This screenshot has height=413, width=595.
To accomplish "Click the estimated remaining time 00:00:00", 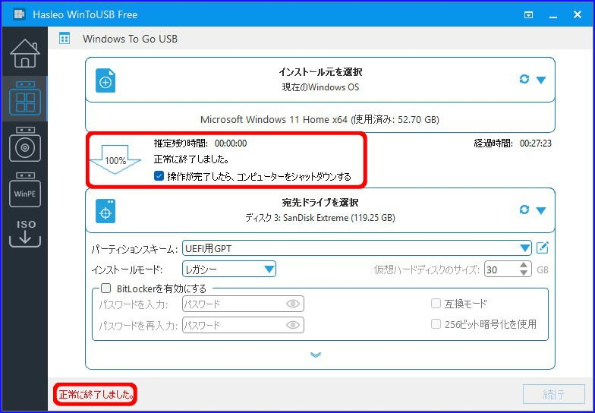I will coord(231,143).
